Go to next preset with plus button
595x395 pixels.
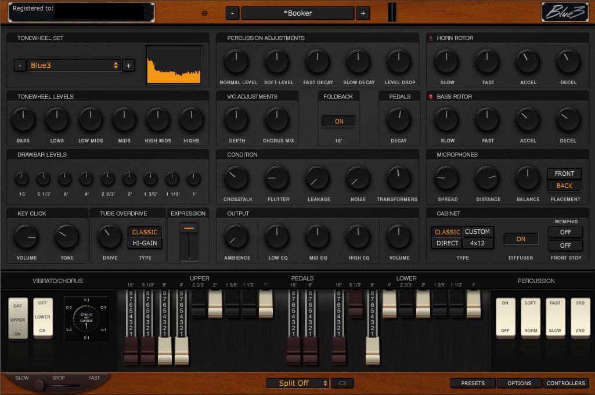[x=363, y=13]
